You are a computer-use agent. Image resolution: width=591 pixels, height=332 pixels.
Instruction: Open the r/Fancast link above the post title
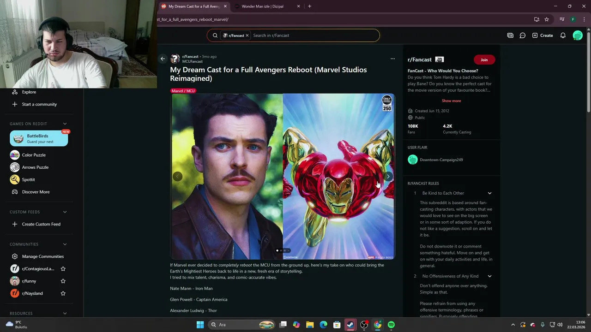click(x=190, y=56)
